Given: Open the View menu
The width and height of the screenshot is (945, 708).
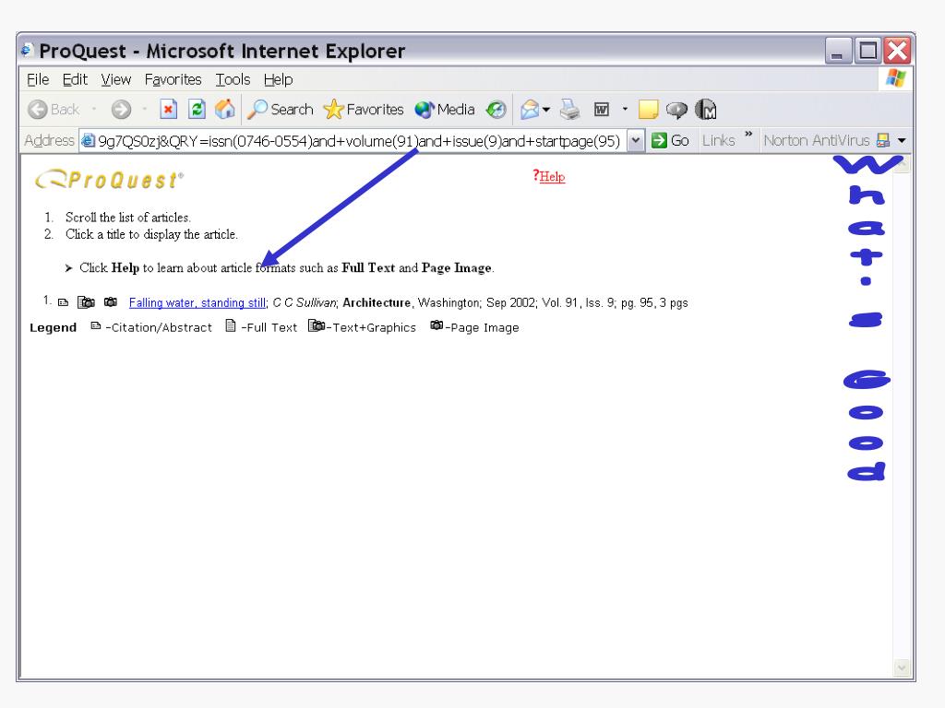Looking at the screenshot, I should pos(115,79).
